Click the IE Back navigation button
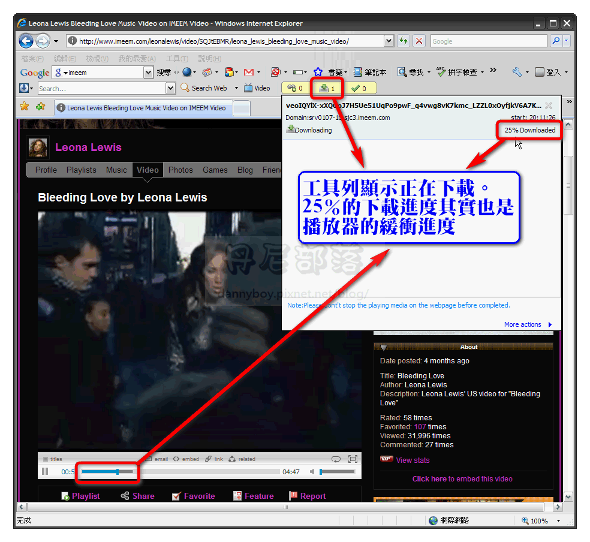This screenshot has width=590, height=542. coord(26,41)
